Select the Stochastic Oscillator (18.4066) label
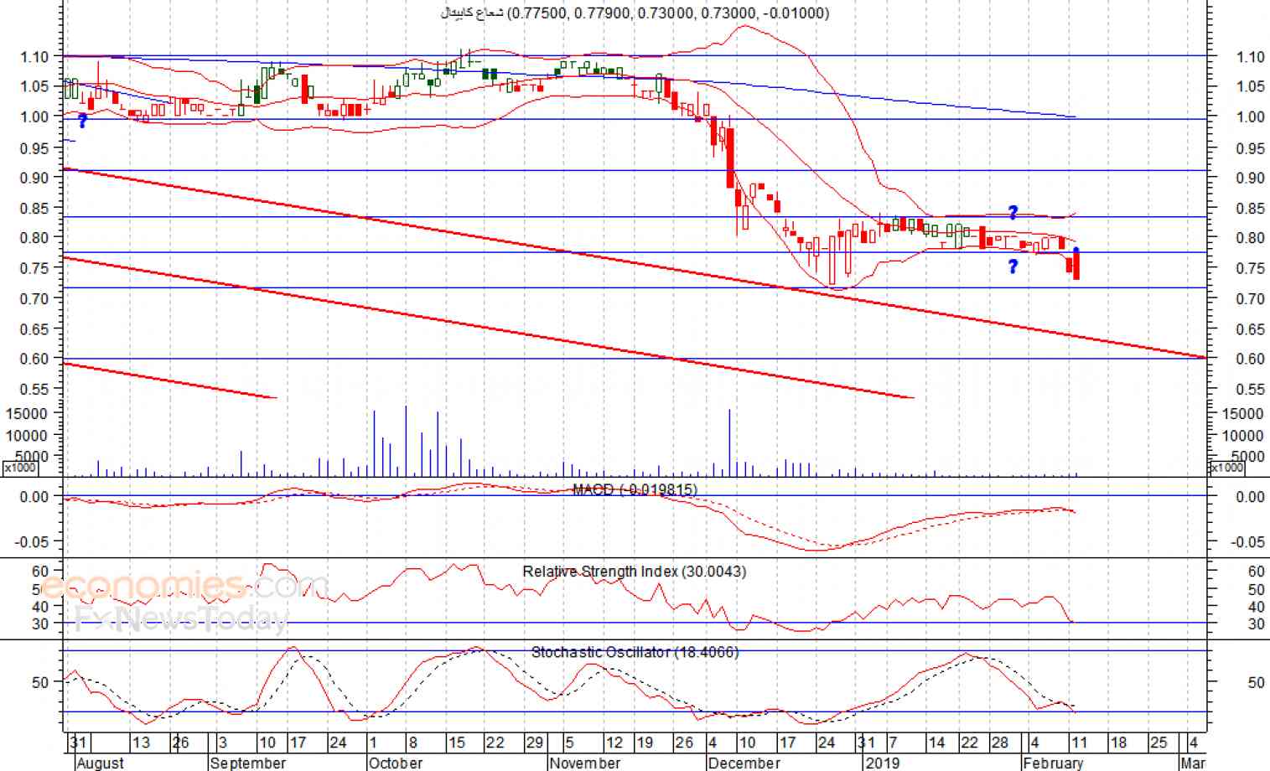The width and height of the screenshot is (1270, 771). (x=635, y=652)
